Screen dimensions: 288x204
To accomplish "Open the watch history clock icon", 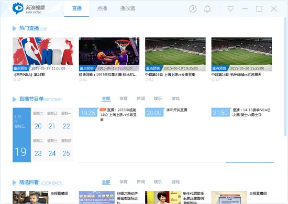I will (x=193, y=9).
